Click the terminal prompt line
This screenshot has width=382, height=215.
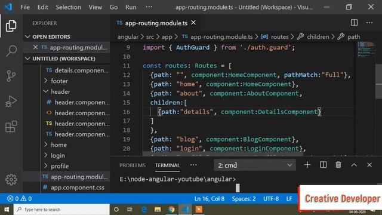pos(178,179)
